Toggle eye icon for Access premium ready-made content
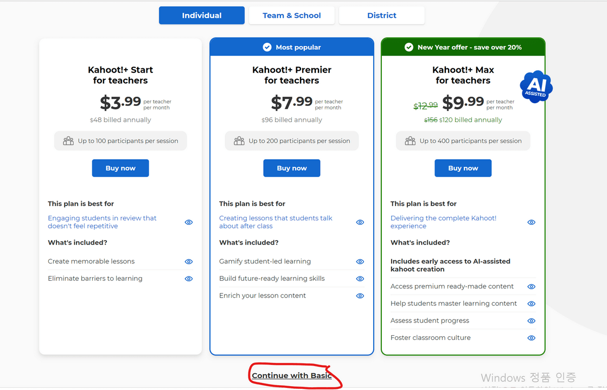 click(x=532, y=286)
